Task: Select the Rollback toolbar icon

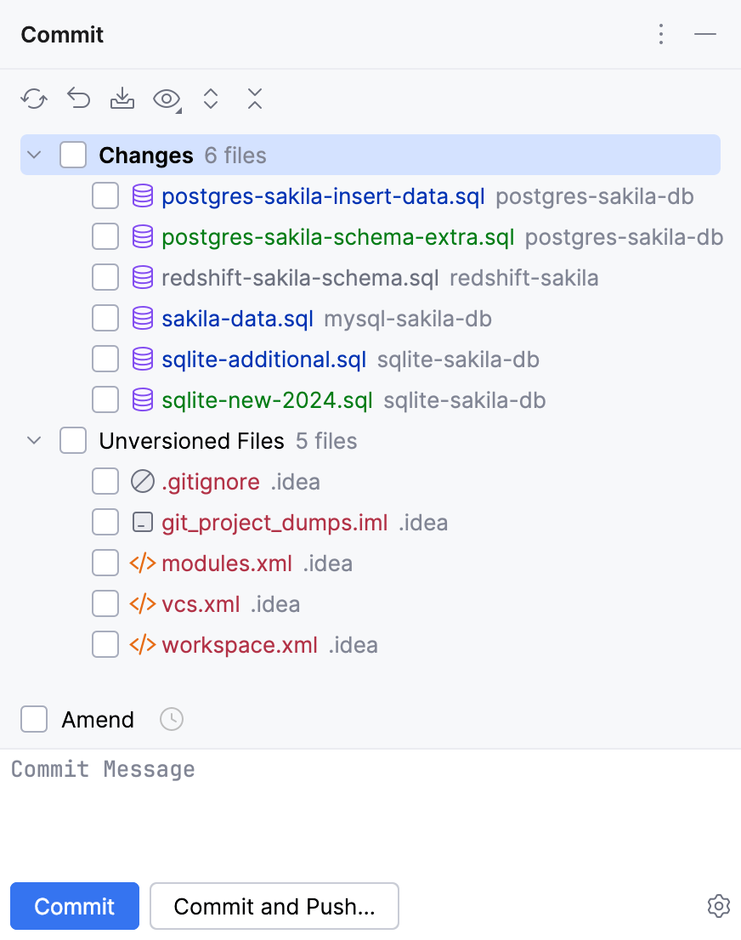Action: tap(78, 99)
